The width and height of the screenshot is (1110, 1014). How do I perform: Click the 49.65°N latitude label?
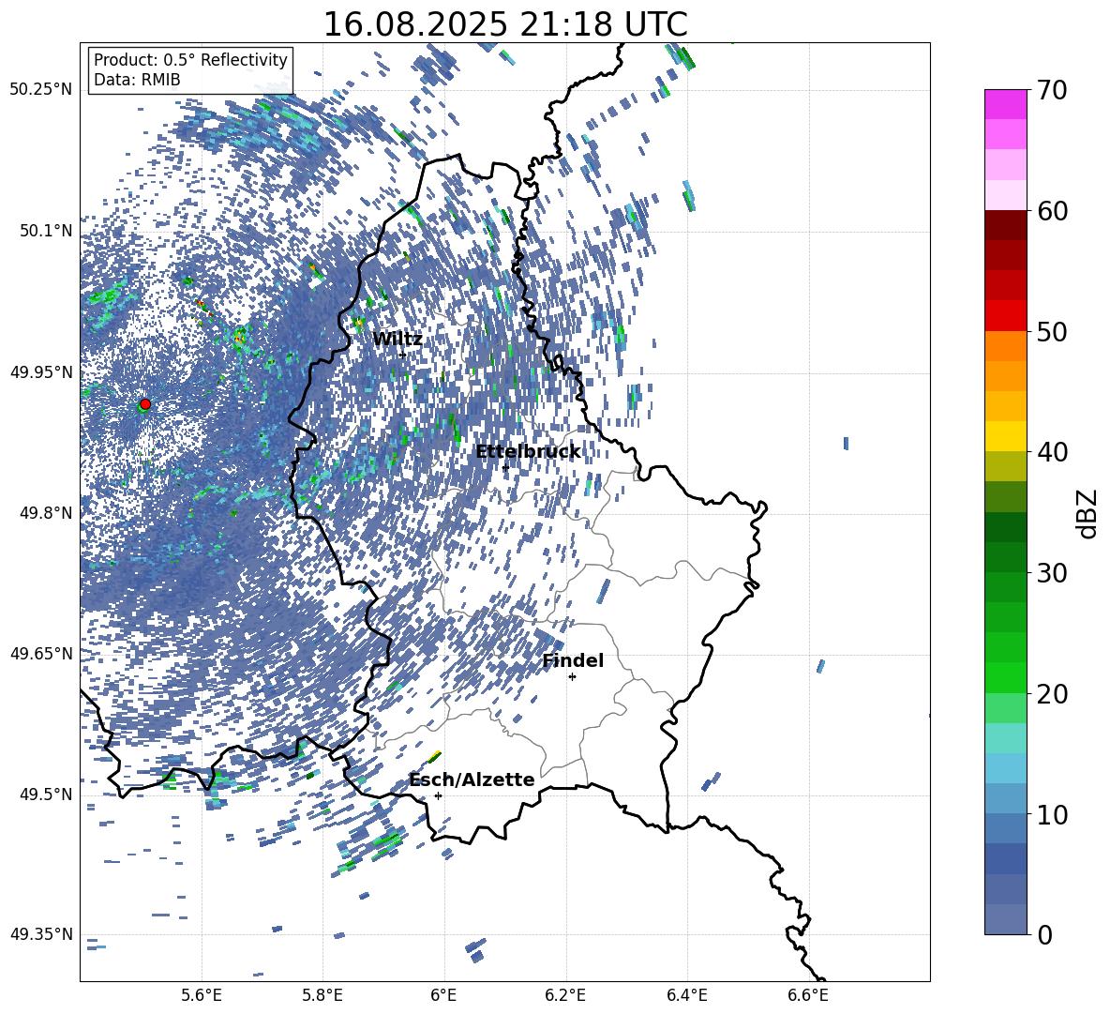click(41, 653)
